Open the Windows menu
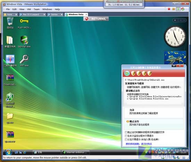This screenshot has height=162, width=191. click(x=47, y=9)
